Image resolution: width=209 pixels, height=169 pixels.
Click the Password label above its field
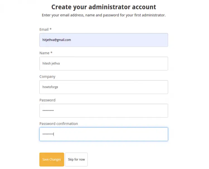tap(47, 100)
